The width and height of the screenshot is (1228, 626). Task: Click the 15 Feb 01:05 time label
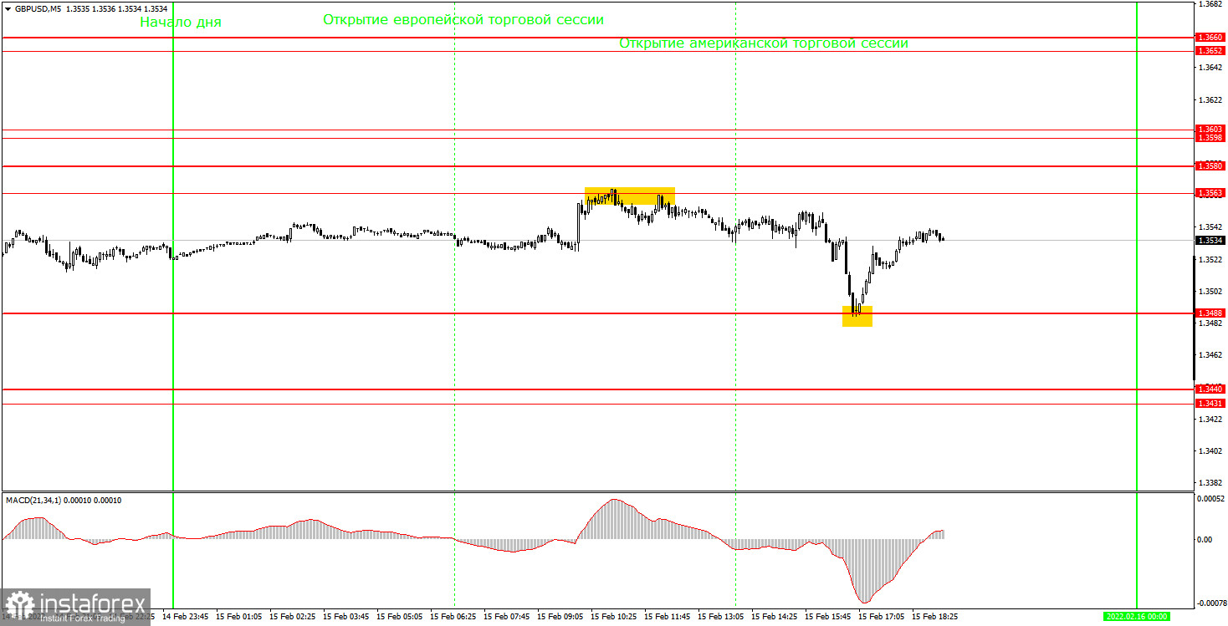[239, 616]
